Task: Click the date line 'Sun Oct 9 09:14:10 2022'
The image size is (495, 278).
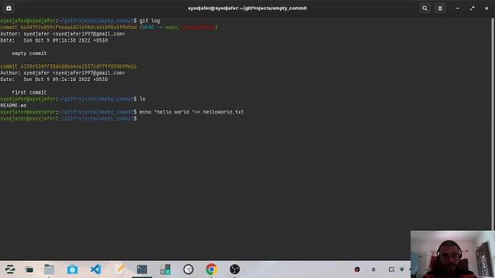Action: [54, 80]
